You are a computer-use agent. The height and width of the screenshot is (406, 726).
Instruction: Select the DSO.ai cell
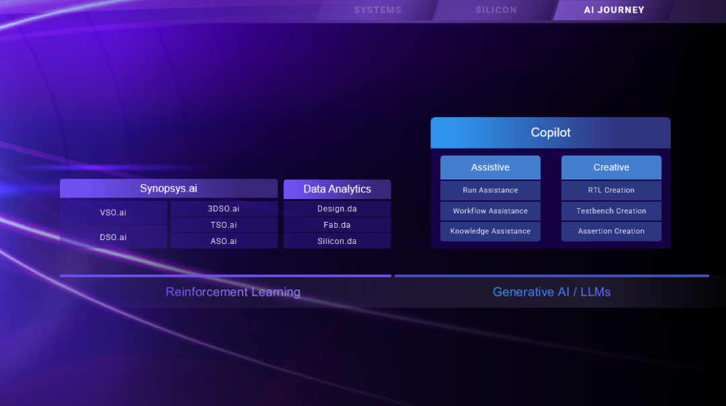point(113,237)
